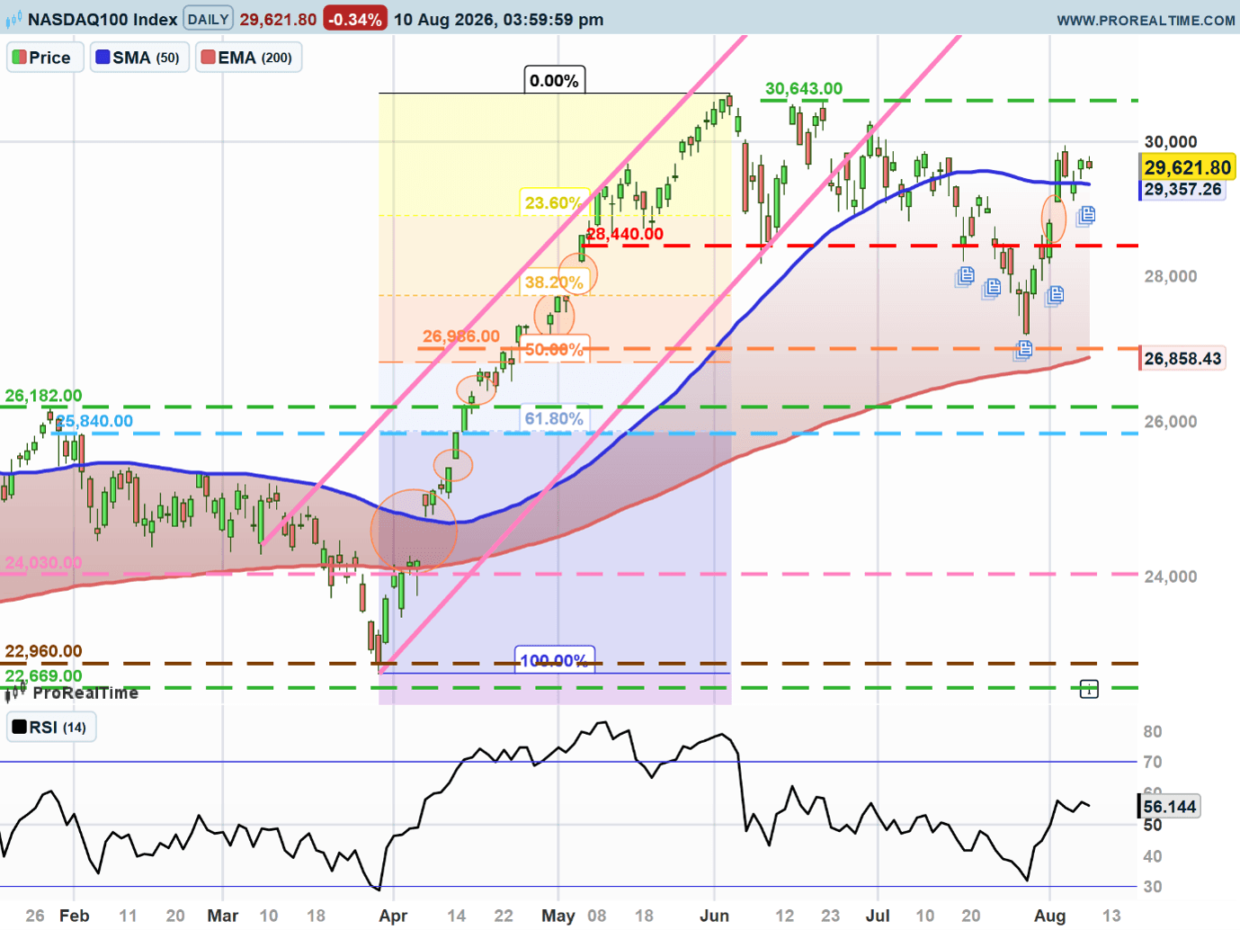Click the green-red Price color swatch
Screen dimensions: 1240x930
19,58
